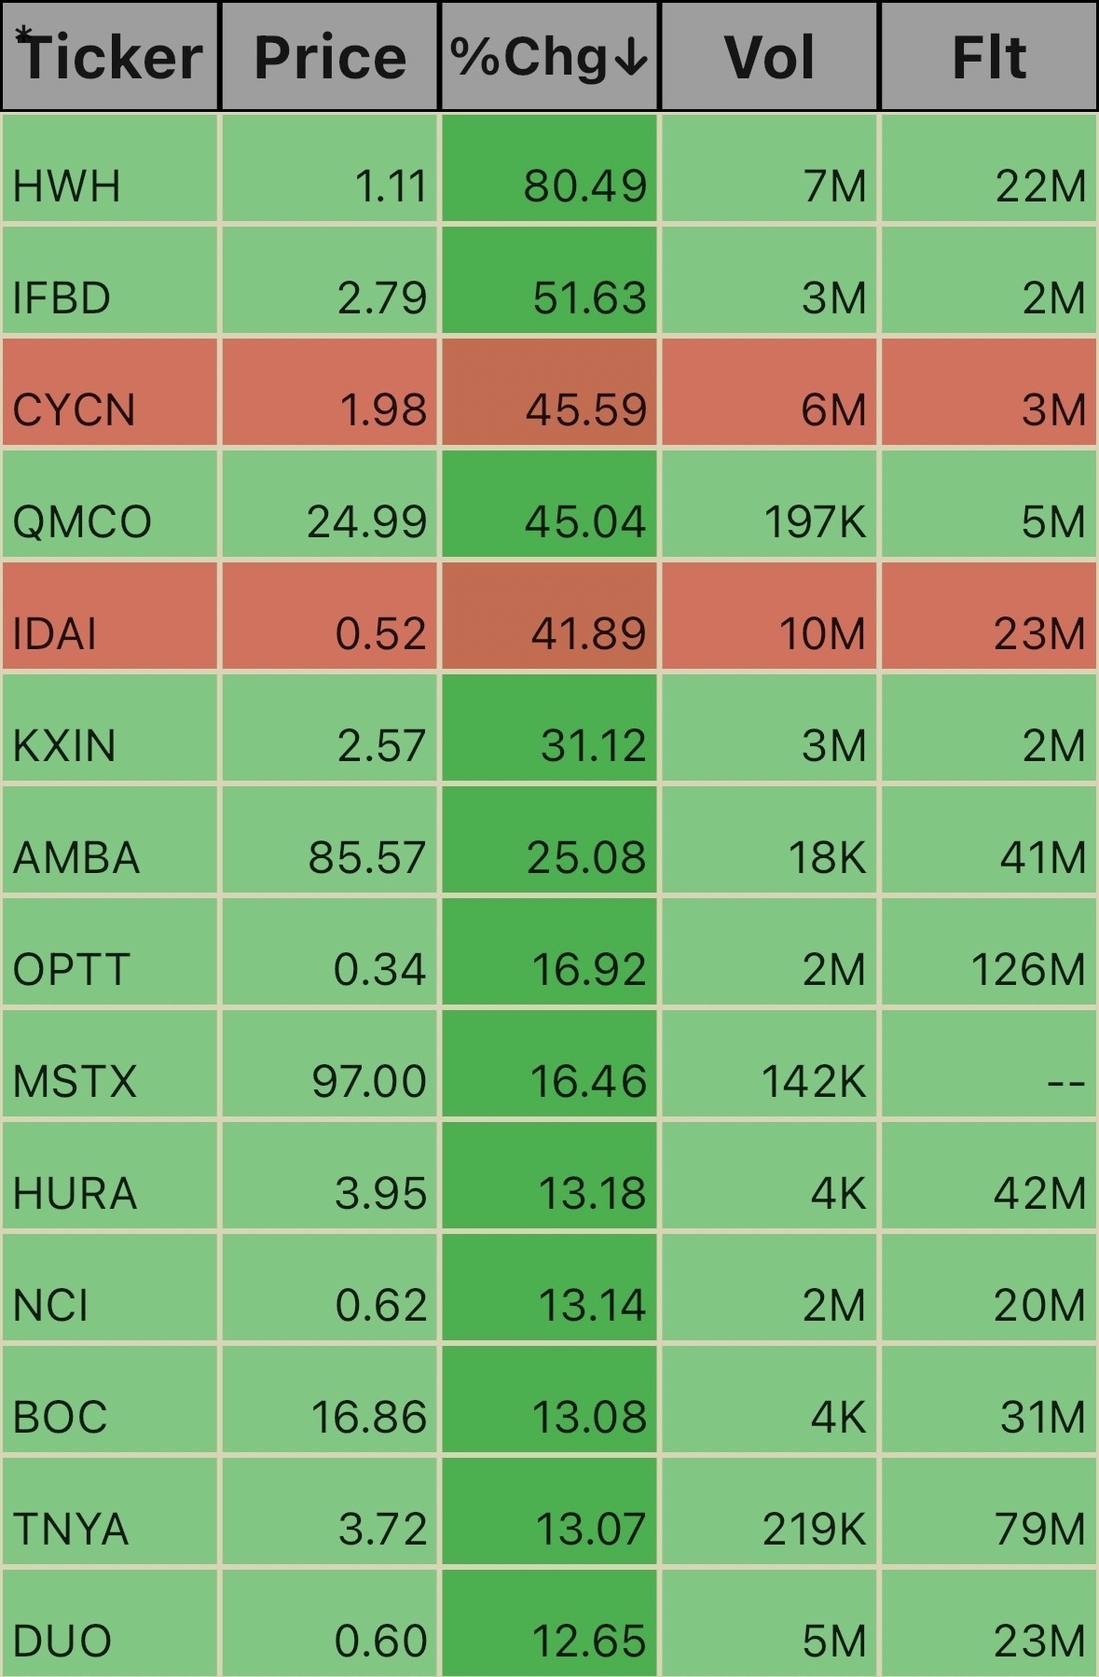Select the NCI ticker

[x=51, y=1305]
